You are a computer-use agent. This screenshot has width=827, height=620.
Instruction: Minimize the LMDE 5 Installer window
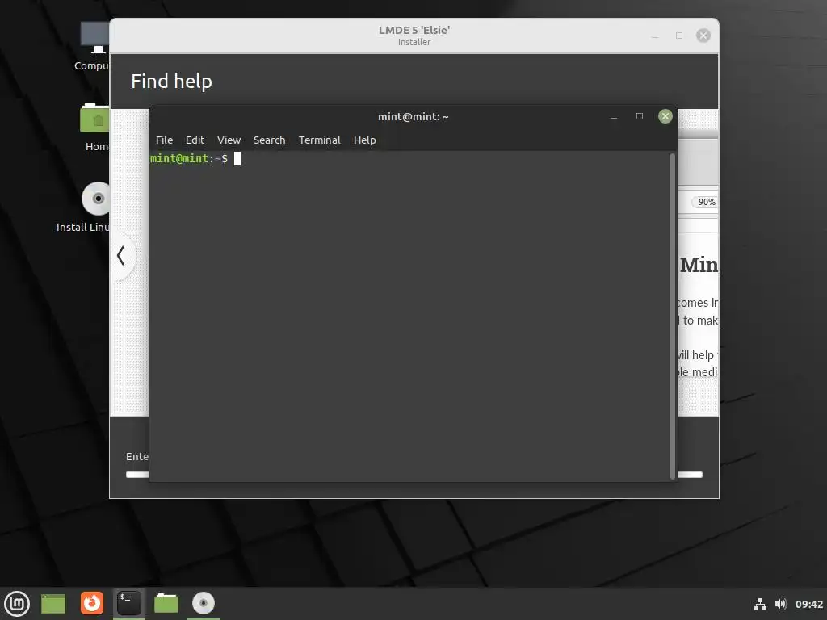tap(654, 36)
